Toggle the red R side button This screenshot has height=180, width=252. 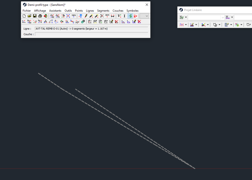(136, 16)
